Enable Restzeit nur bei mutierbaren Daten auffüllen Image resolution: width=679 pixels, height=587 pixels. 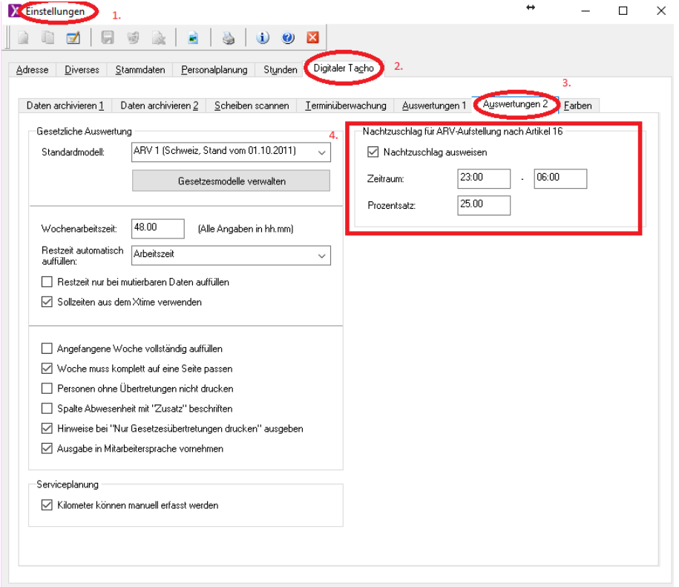point(47,282)
